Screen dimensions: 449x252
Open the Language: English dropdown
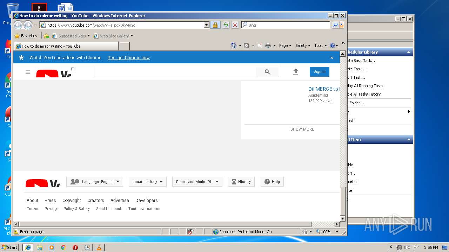tap(95, 182)
